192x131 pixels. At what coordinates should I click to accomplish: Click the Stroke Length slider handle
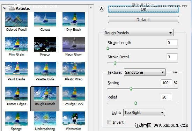point(108,49)
